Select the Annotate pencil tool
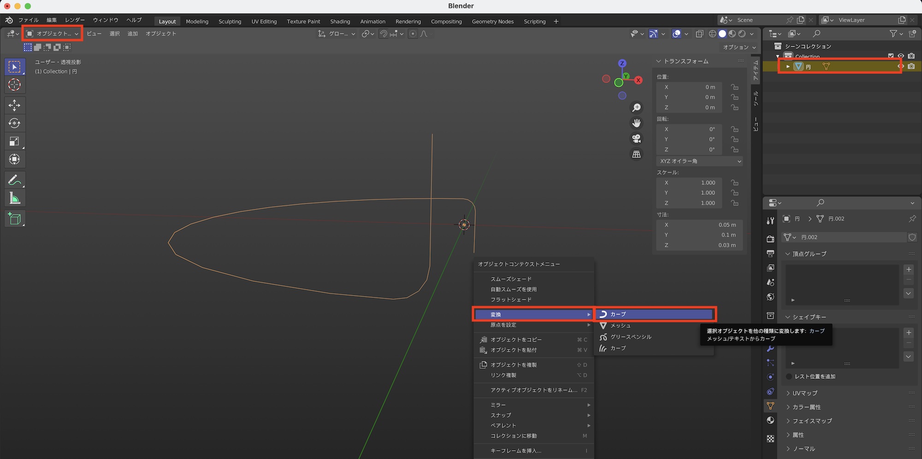922x459 pixels. coord(14,180)
